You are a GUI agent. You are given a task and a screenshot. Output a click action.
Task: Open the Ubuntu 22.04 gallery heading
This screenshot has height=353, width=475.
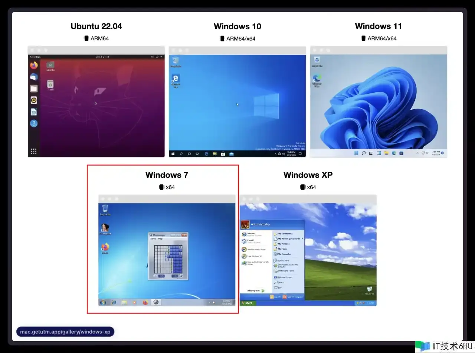pos(96,26)
